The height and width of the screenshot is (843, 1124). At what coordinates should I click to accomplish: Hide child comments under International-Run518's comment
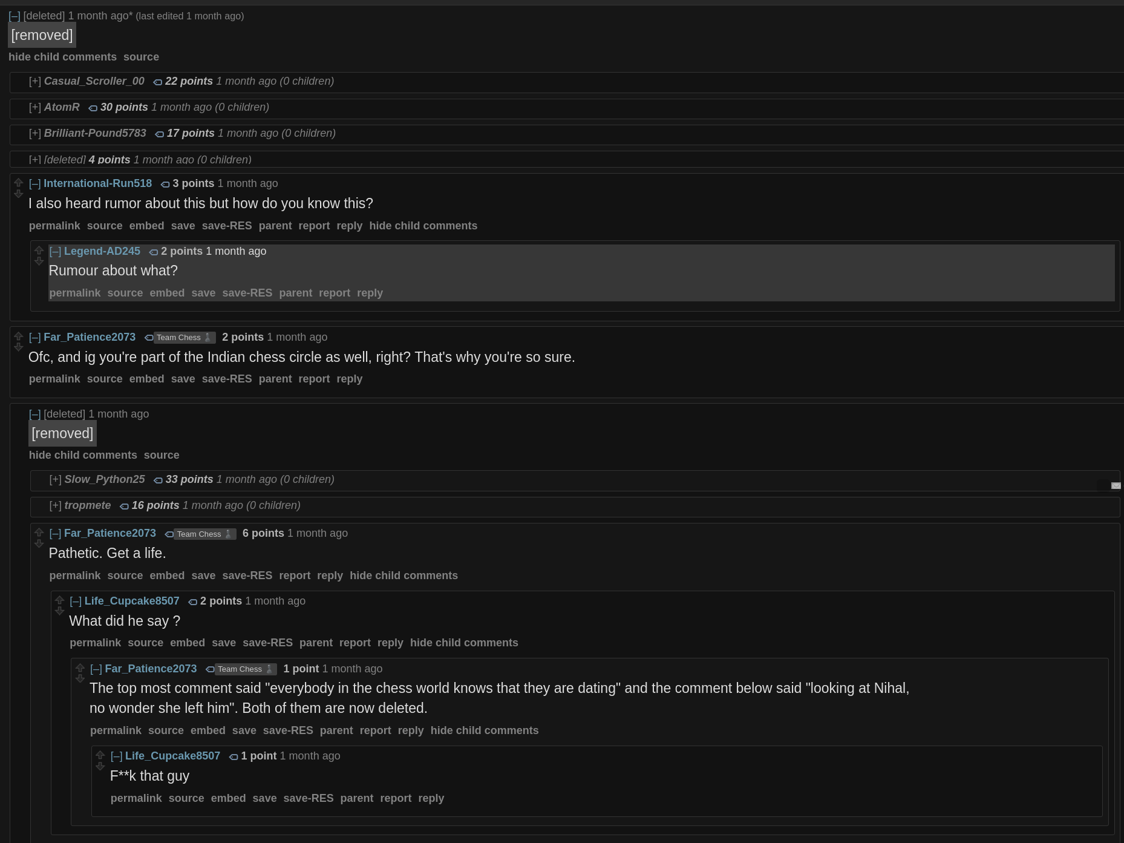pyautogui.click(x=423, y=226)
